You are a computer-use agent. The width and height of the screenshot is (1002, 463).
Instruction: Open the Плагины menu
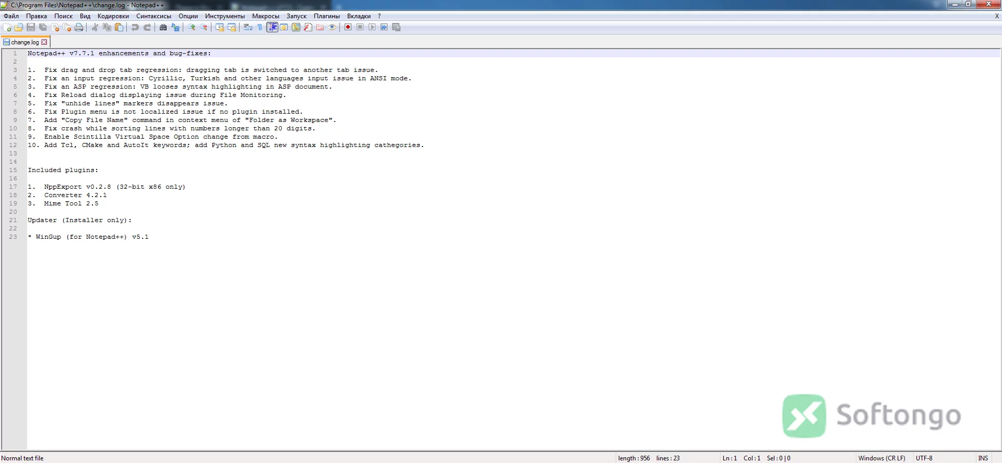pyautogui.click(x=327, y=16)
